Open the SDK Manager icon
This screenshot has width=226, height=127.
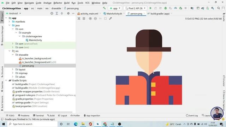coord(213,8)
